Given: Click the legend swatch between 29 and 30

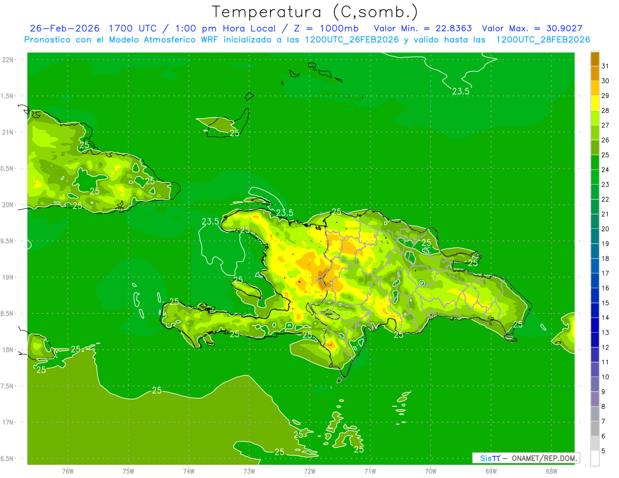Looking at the screenshot, I should (x=595, y=88).
